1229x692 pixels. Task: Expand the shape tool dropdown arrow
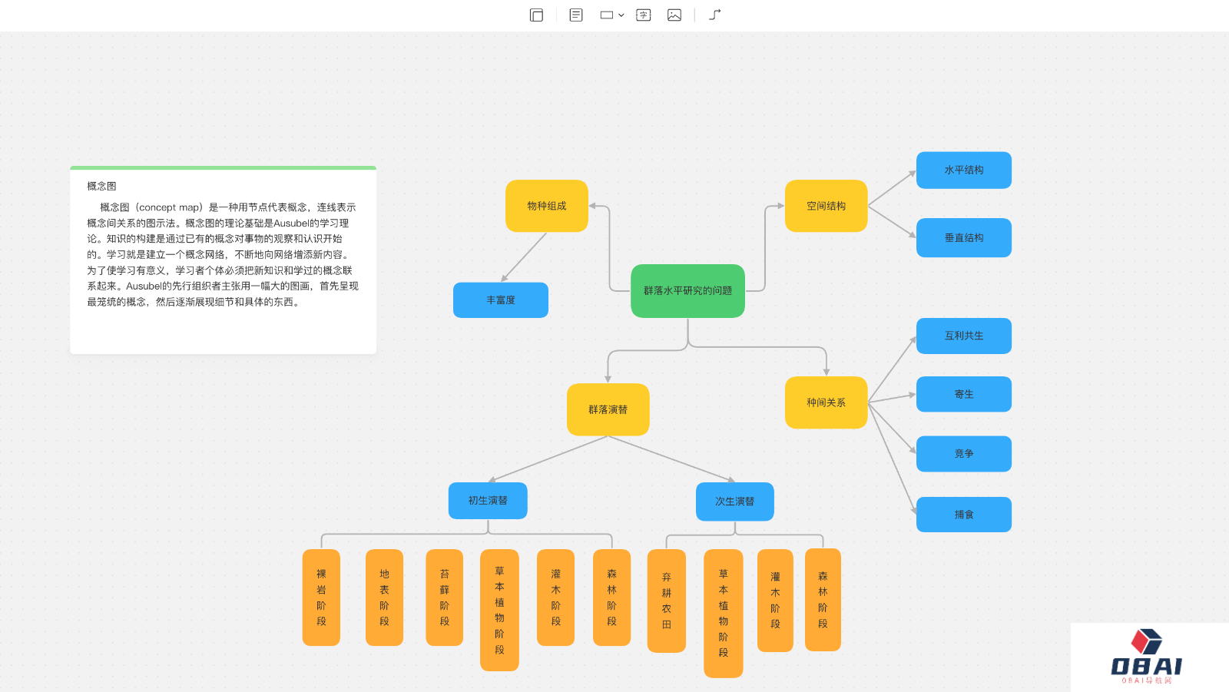coord(621,15)
